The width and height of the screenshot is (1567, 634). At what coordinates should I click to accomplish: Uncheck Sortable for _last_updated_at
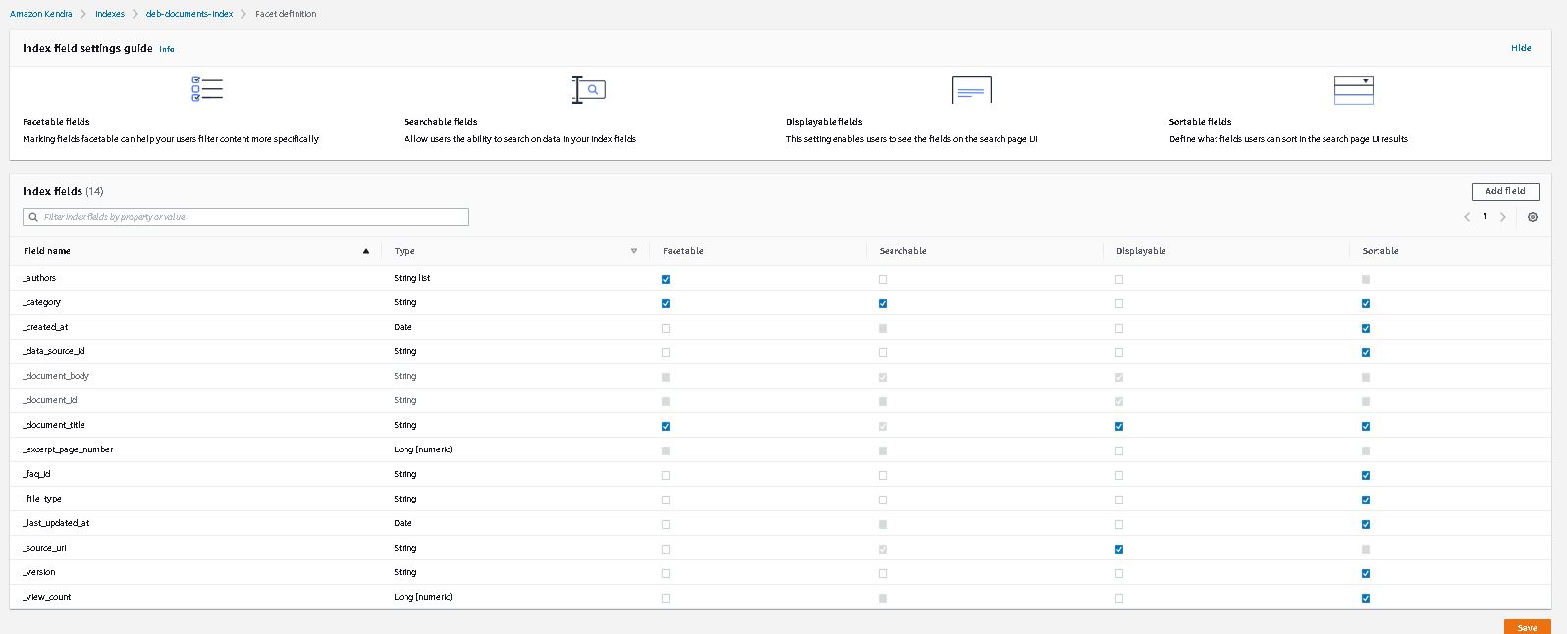click(1366, 524)
